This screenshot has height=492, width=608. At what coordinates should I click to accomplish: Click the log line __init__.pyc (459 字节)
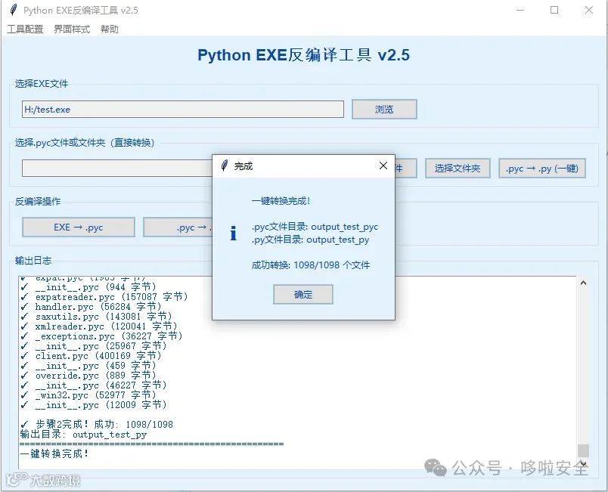[x=88, y=365]
